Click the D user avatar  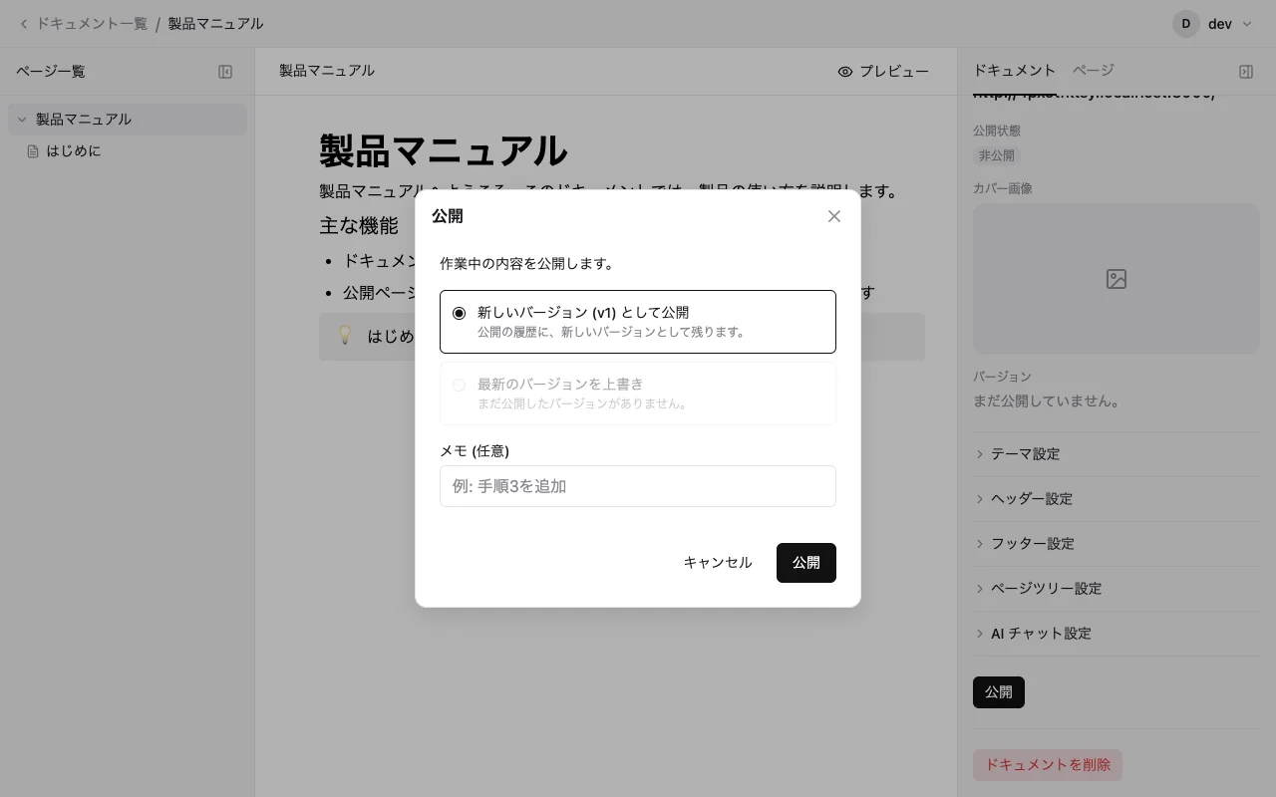point(1186,24)
